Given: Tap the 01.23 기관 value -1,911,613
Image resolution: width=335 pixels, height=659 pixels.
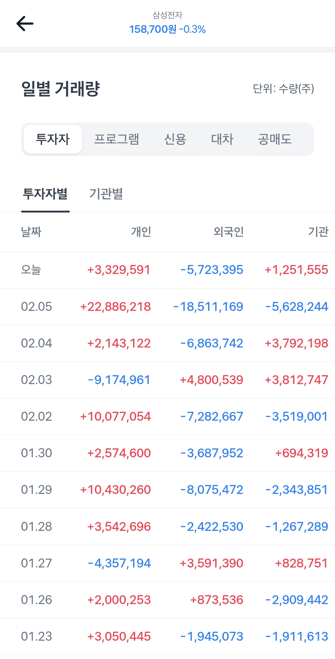Looking at the screenshot, I should 297,636.
